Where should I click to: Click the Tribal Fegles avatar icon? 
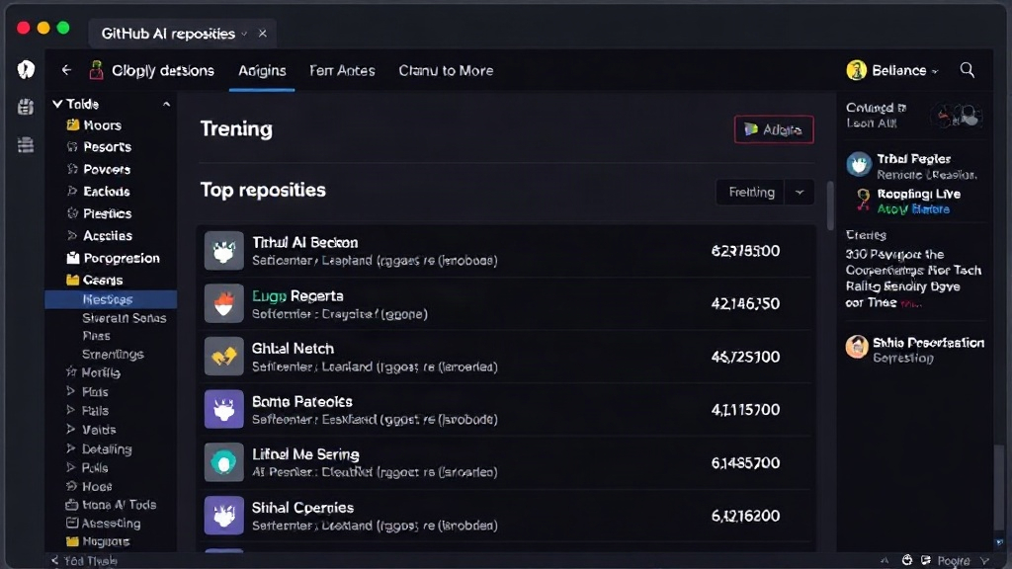[859, 165]
